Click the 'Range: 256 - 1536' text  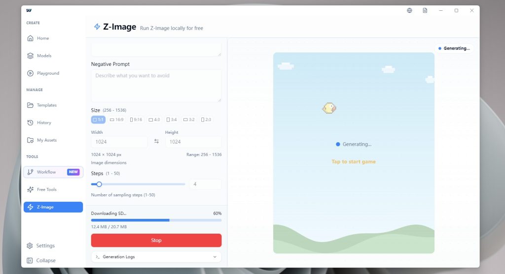tap(204, 154)
